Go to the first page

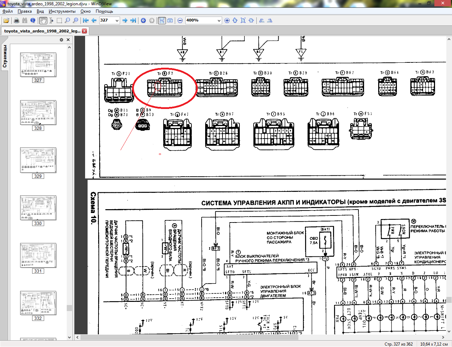pyautogui.click(x=86, y=20)
